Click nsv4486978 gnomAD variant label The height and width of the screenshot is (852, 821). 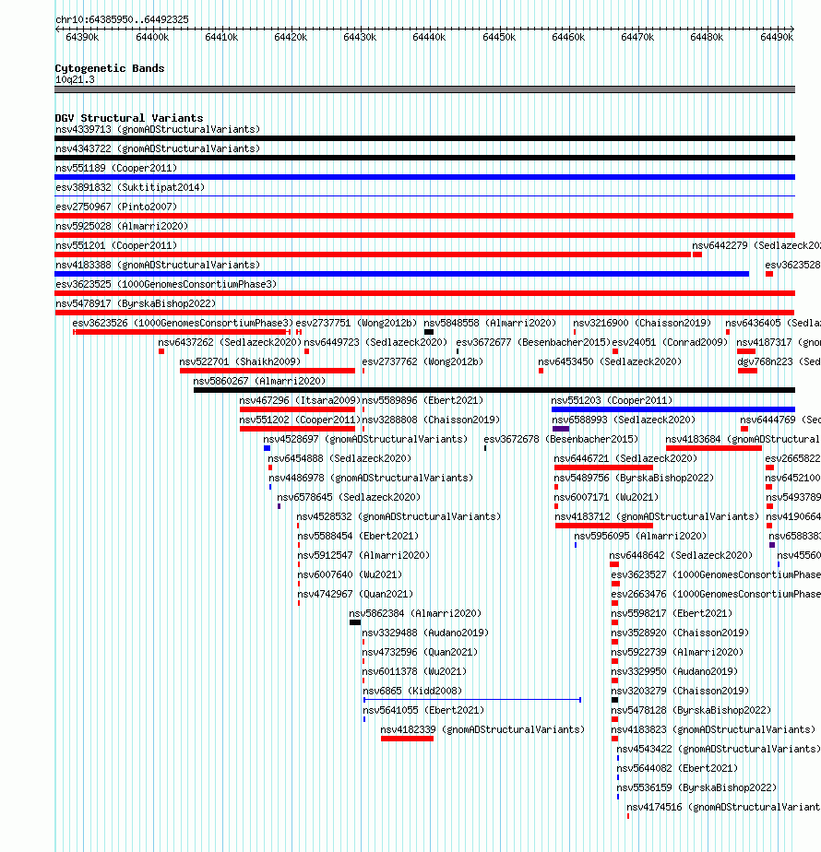pos(371,479)
